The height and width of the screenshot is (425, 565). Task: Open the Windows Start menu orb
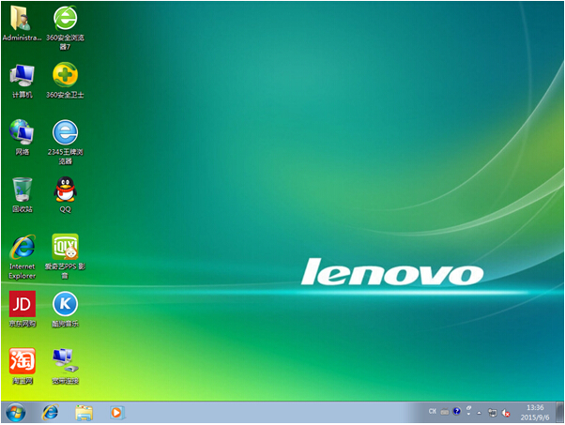16,412
